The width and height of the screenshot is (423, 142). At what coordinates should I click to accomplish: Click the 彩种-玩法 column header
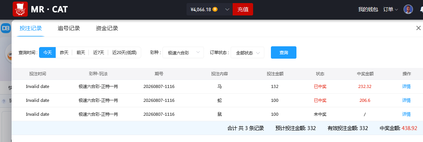[98, 74]
